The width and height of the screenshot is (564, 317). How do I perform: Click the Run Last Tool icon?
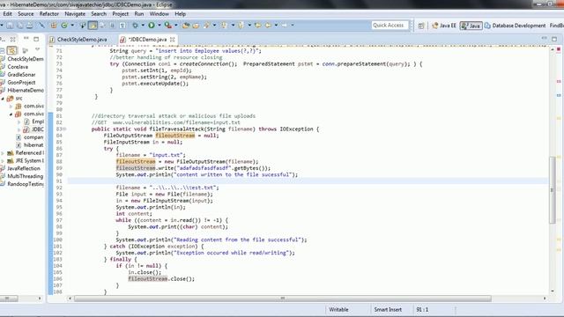(x=168, y=26)
